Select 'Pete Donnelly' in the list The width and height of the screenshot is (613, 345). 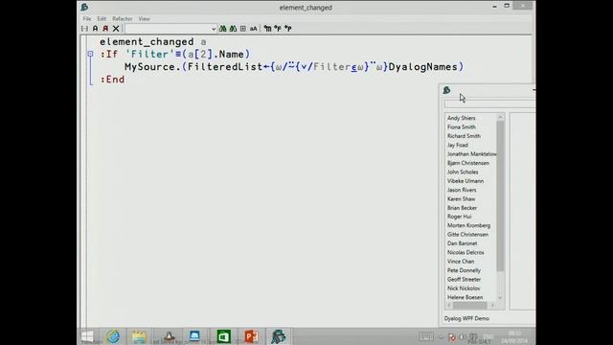464,270
